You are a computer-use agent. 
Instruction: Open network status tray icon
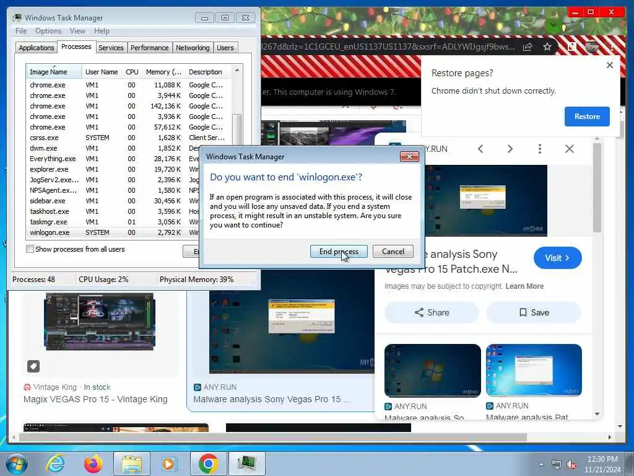pyautogui.click(x=557, y=465)
